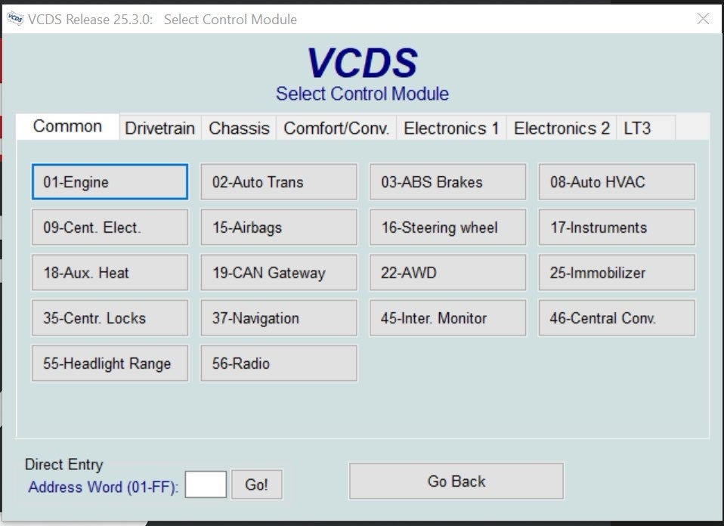Close the Select Control Module window
This screenshot has height=526, width=724.
pos(704,18)
